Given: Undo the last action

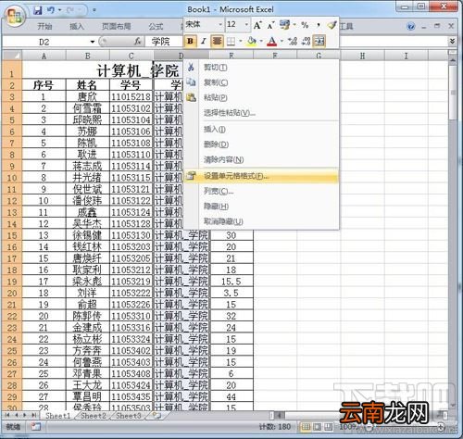Looking at the screenshot, I should 51,10.
